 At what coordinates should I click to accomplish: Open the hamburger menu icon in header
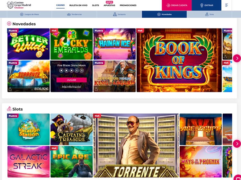point(227,5)
